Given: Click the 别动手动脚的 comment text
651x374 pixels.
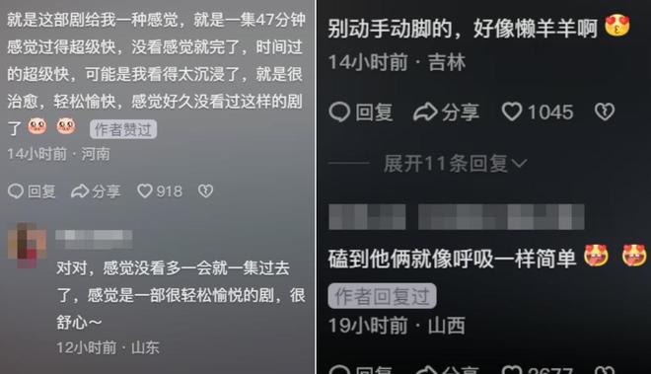Looking at the screenshot, I should [462, 29].
